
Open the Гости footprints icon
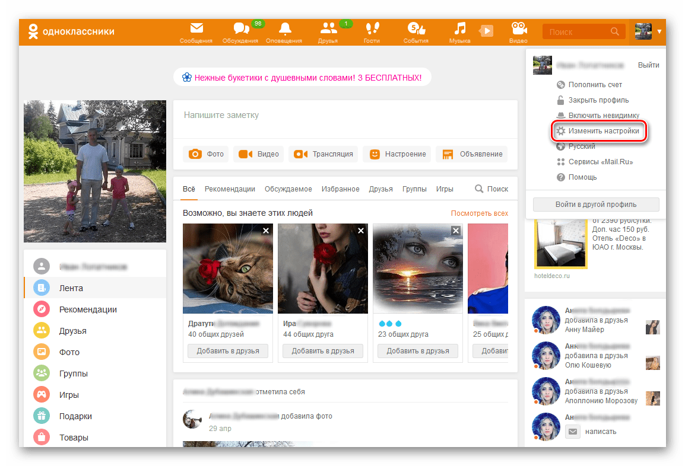(372, 28)
